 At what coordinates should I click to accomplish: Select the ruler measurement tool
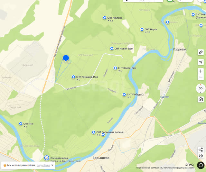201,52
